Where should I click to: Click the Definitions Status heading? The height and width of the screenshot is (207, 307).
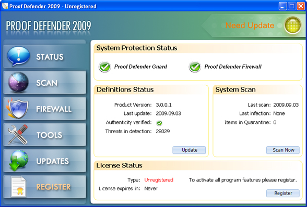[x=125, y=89]
